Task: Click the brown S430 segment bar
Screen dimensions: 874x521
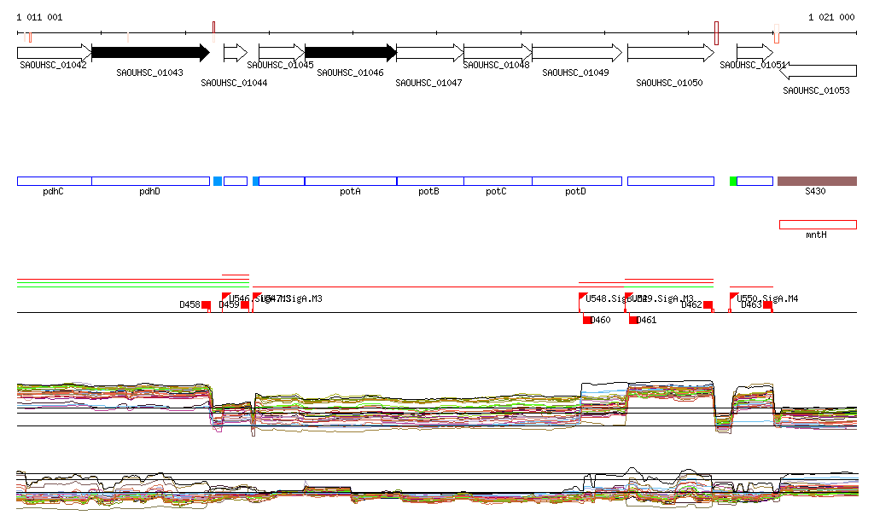Action: 817,181
